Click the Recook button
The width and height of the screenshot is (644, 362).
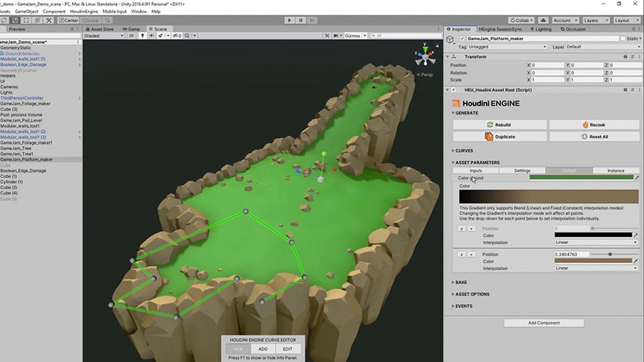(x=595, y=124)
